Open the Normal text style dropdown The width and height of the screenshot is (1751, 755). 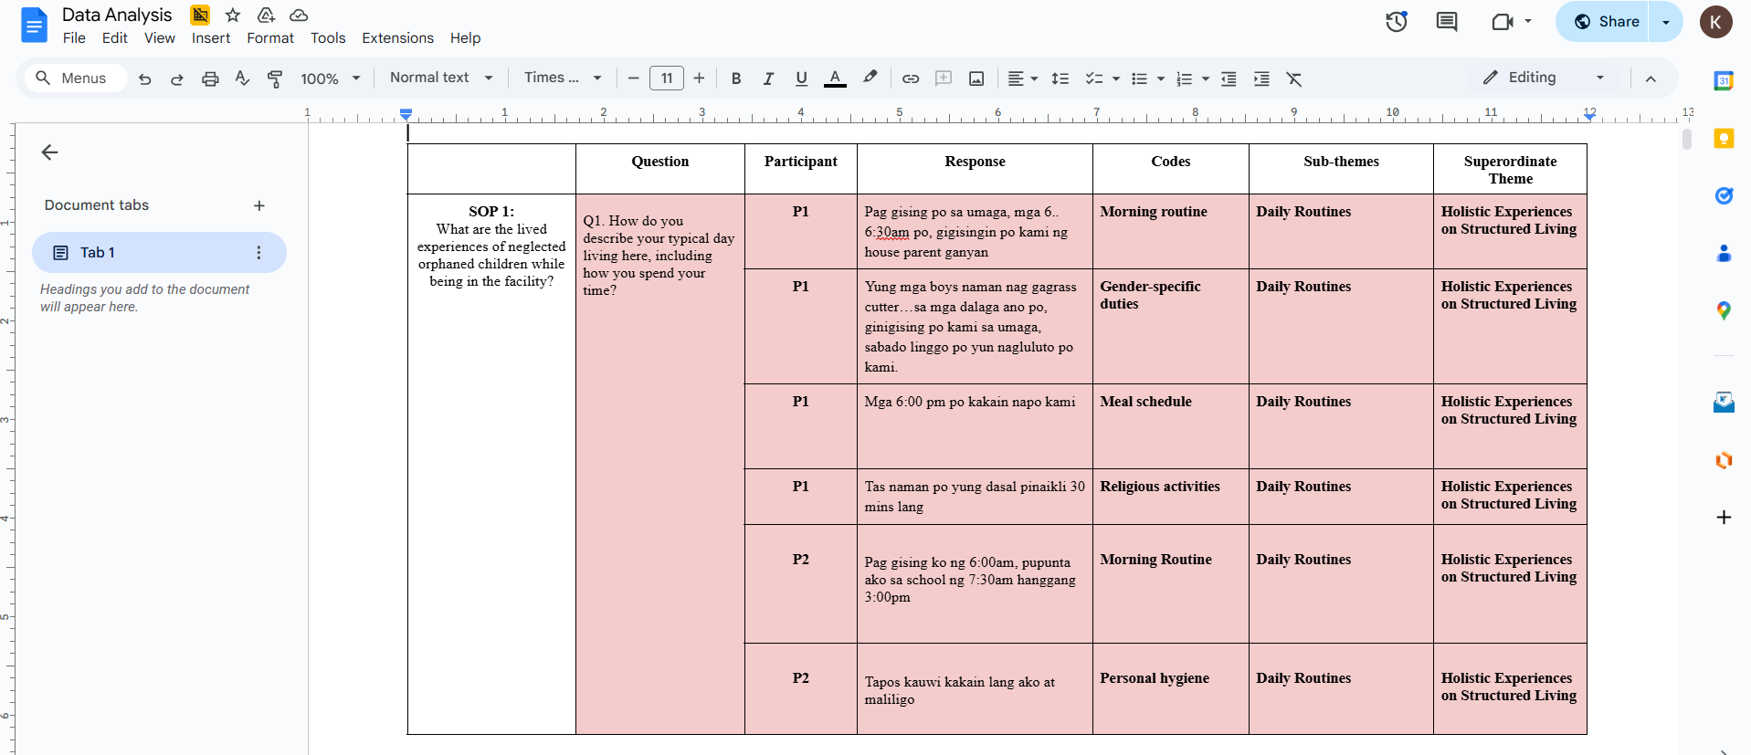pos(441,78)
